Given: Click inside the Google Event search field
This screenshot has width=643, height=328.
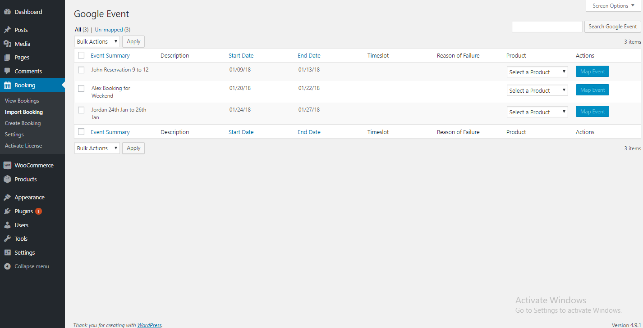Looking at the screenshot, I should [x=547, y=27].
